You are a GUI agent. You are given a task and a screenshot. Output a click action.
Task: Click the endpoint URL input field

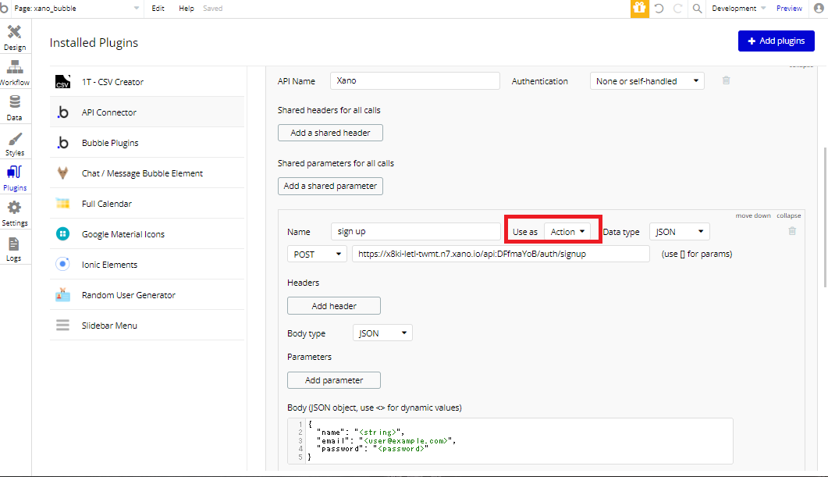[500, 254]
